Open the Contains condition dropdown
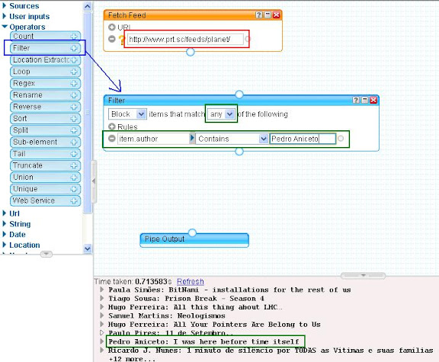The height and width of the screenshot is (362, 439). (232, 139)
